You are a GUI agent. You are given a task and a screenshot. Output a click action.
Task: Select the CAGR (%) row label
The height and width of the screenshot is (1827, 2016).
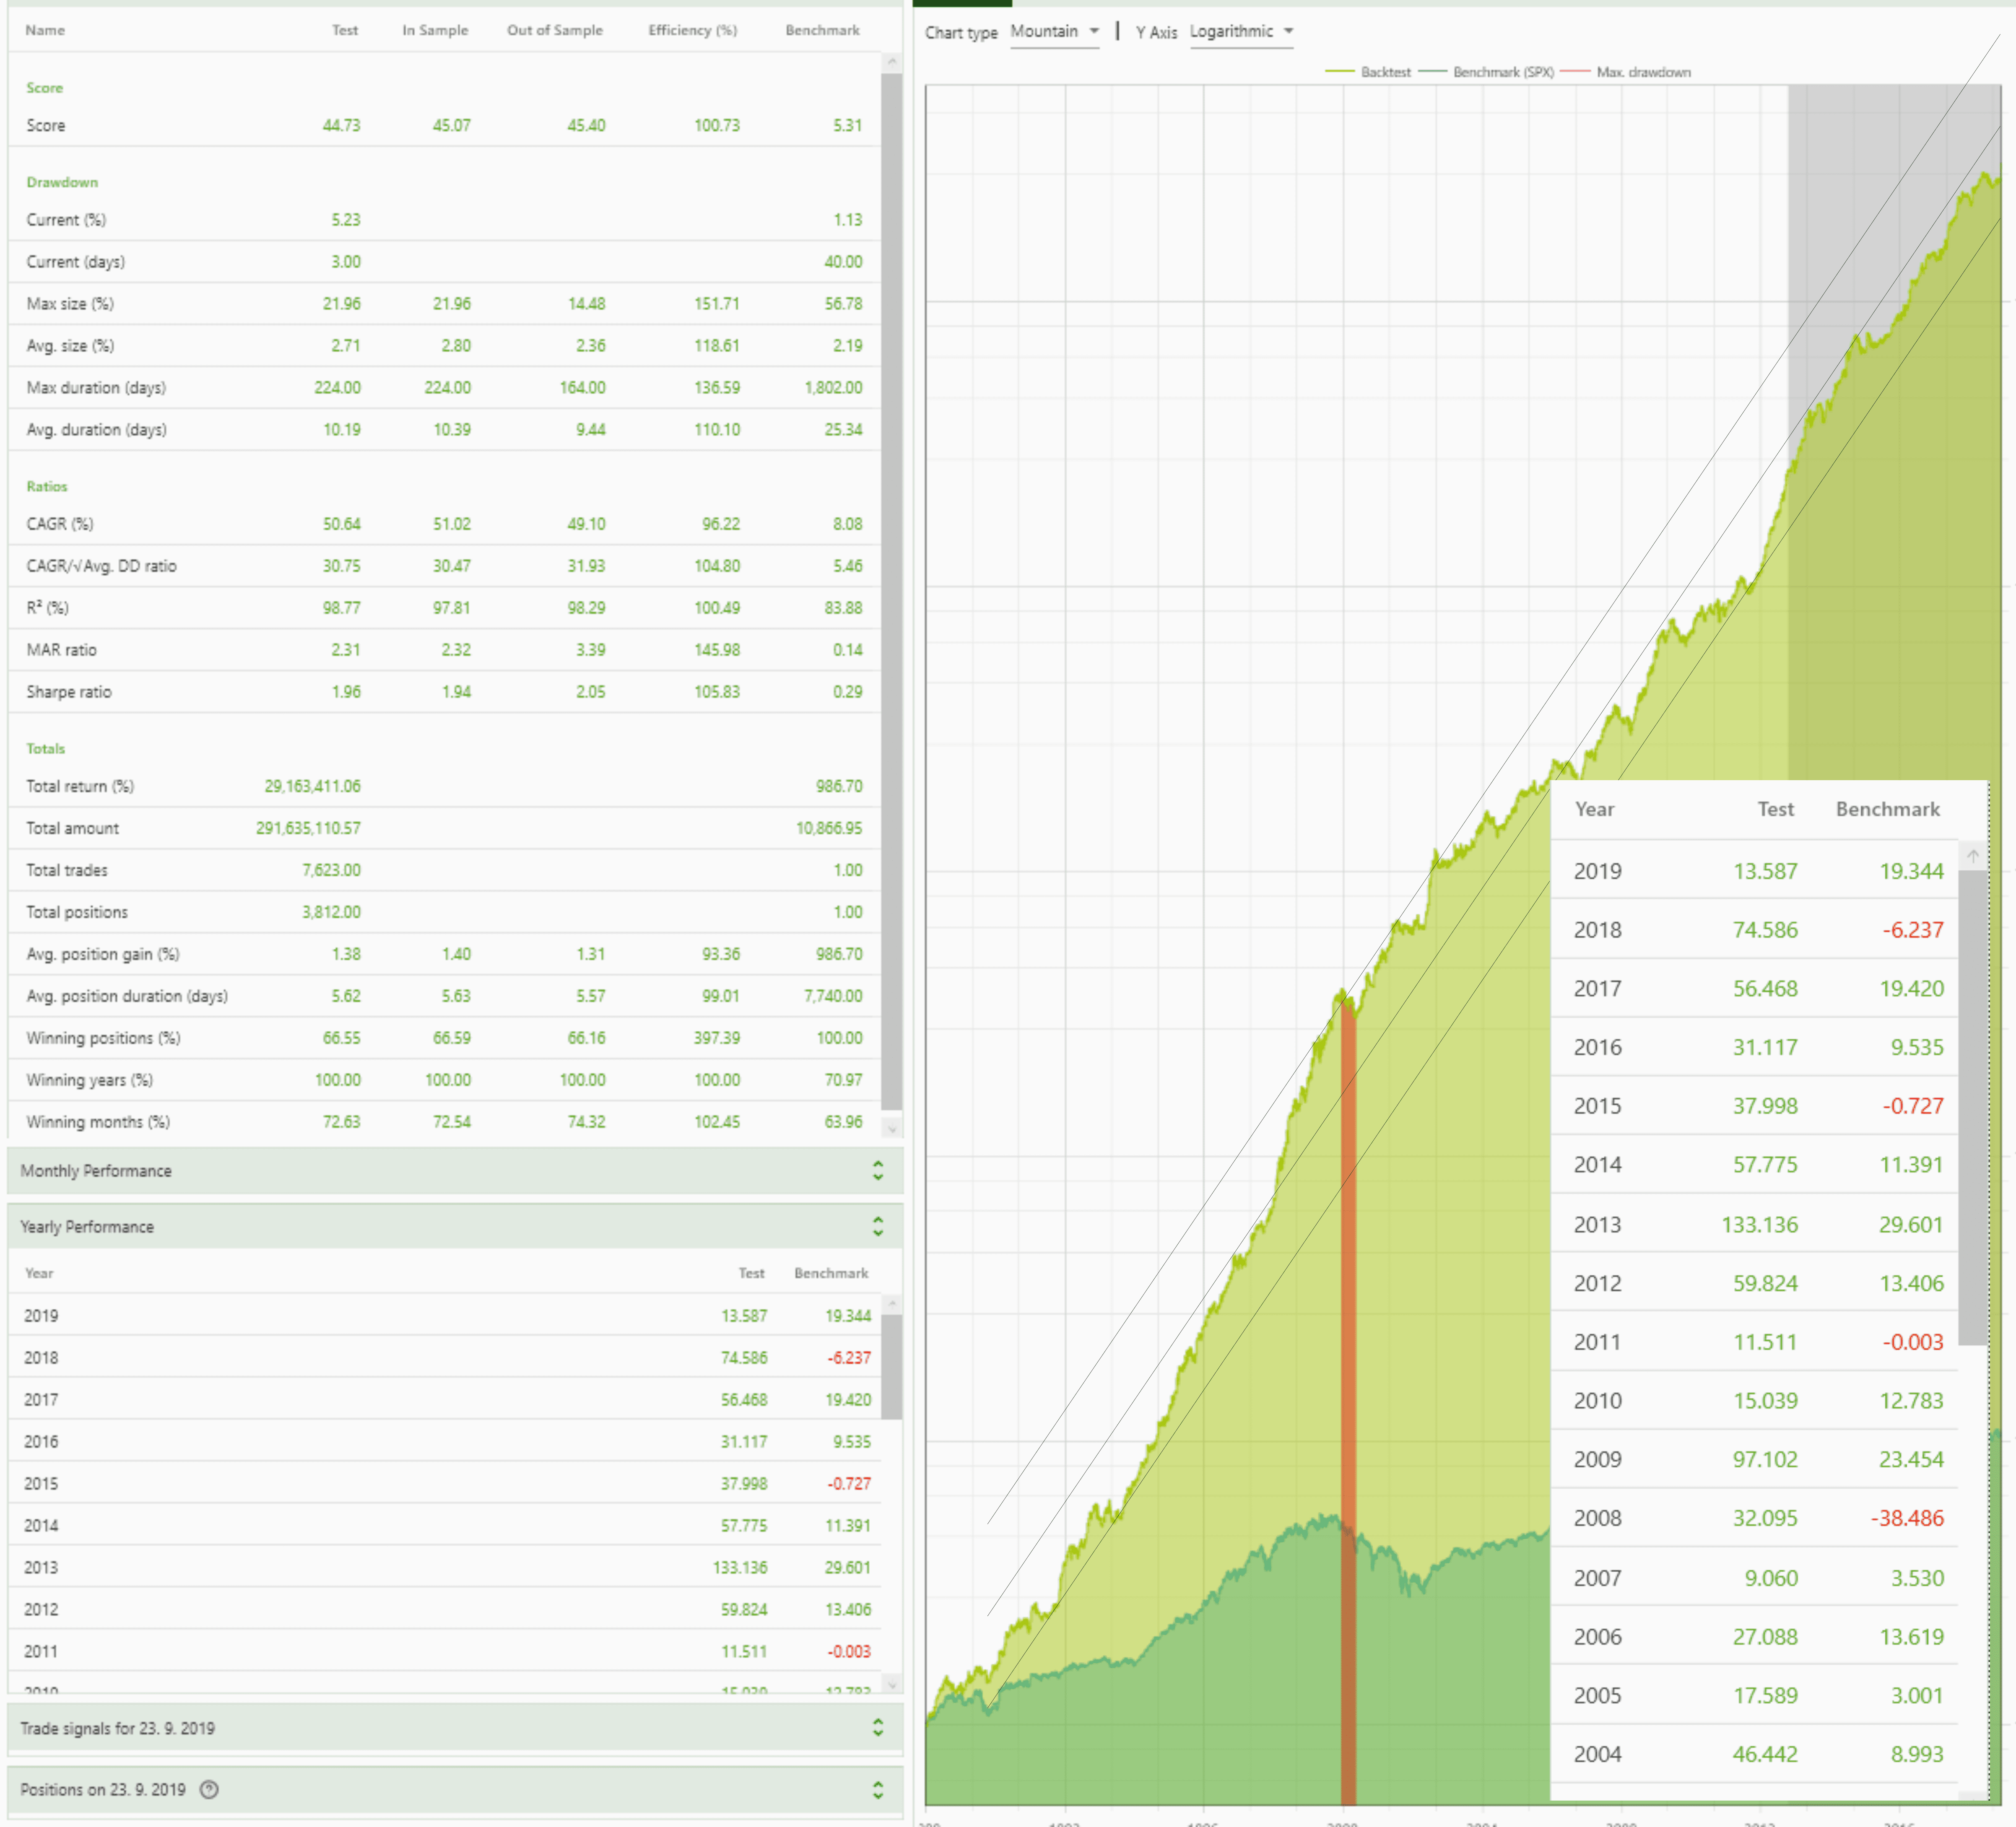[x=60, y=524]
